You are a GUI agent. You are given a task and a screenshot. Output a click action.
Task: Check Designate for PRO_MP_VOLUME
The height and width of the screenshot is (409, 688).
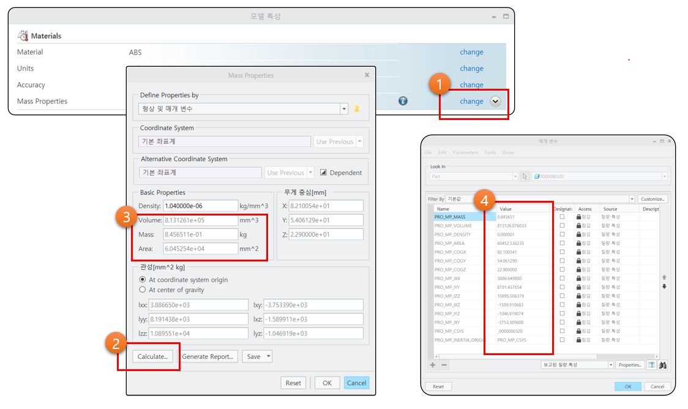click(x=562, y=225)
